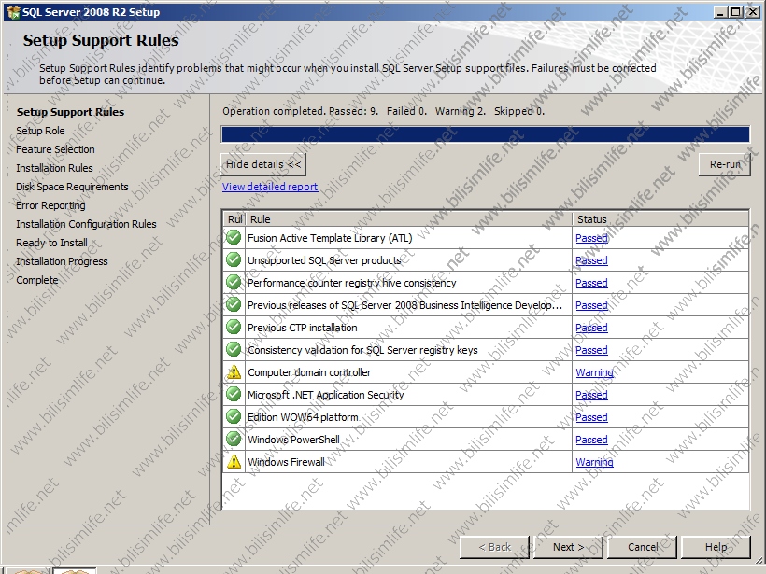
Task: Click rule text Windows Firewall
Action: pos(286,462)
